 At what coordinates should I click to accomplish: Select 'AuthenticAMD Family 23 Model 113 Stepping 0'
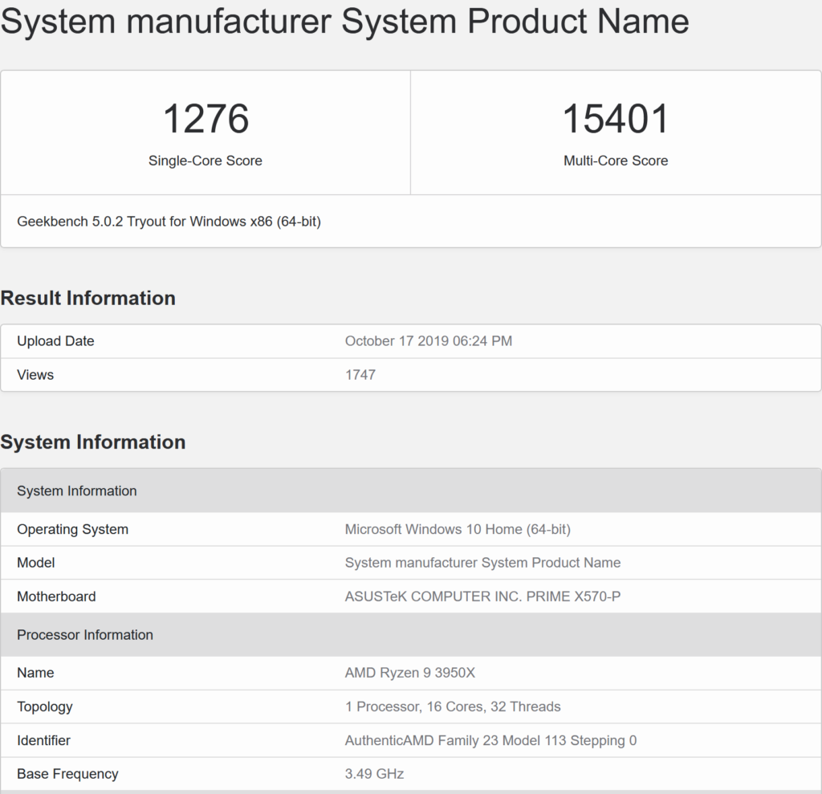490,740
